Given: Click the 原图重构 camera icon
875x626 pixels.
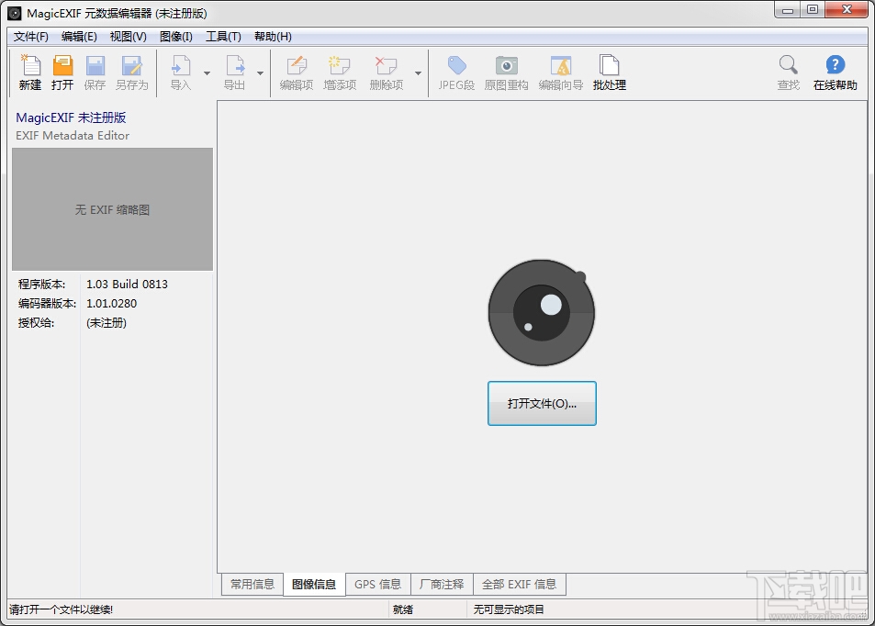Looking at the screenshot, I should coord(506,73).
